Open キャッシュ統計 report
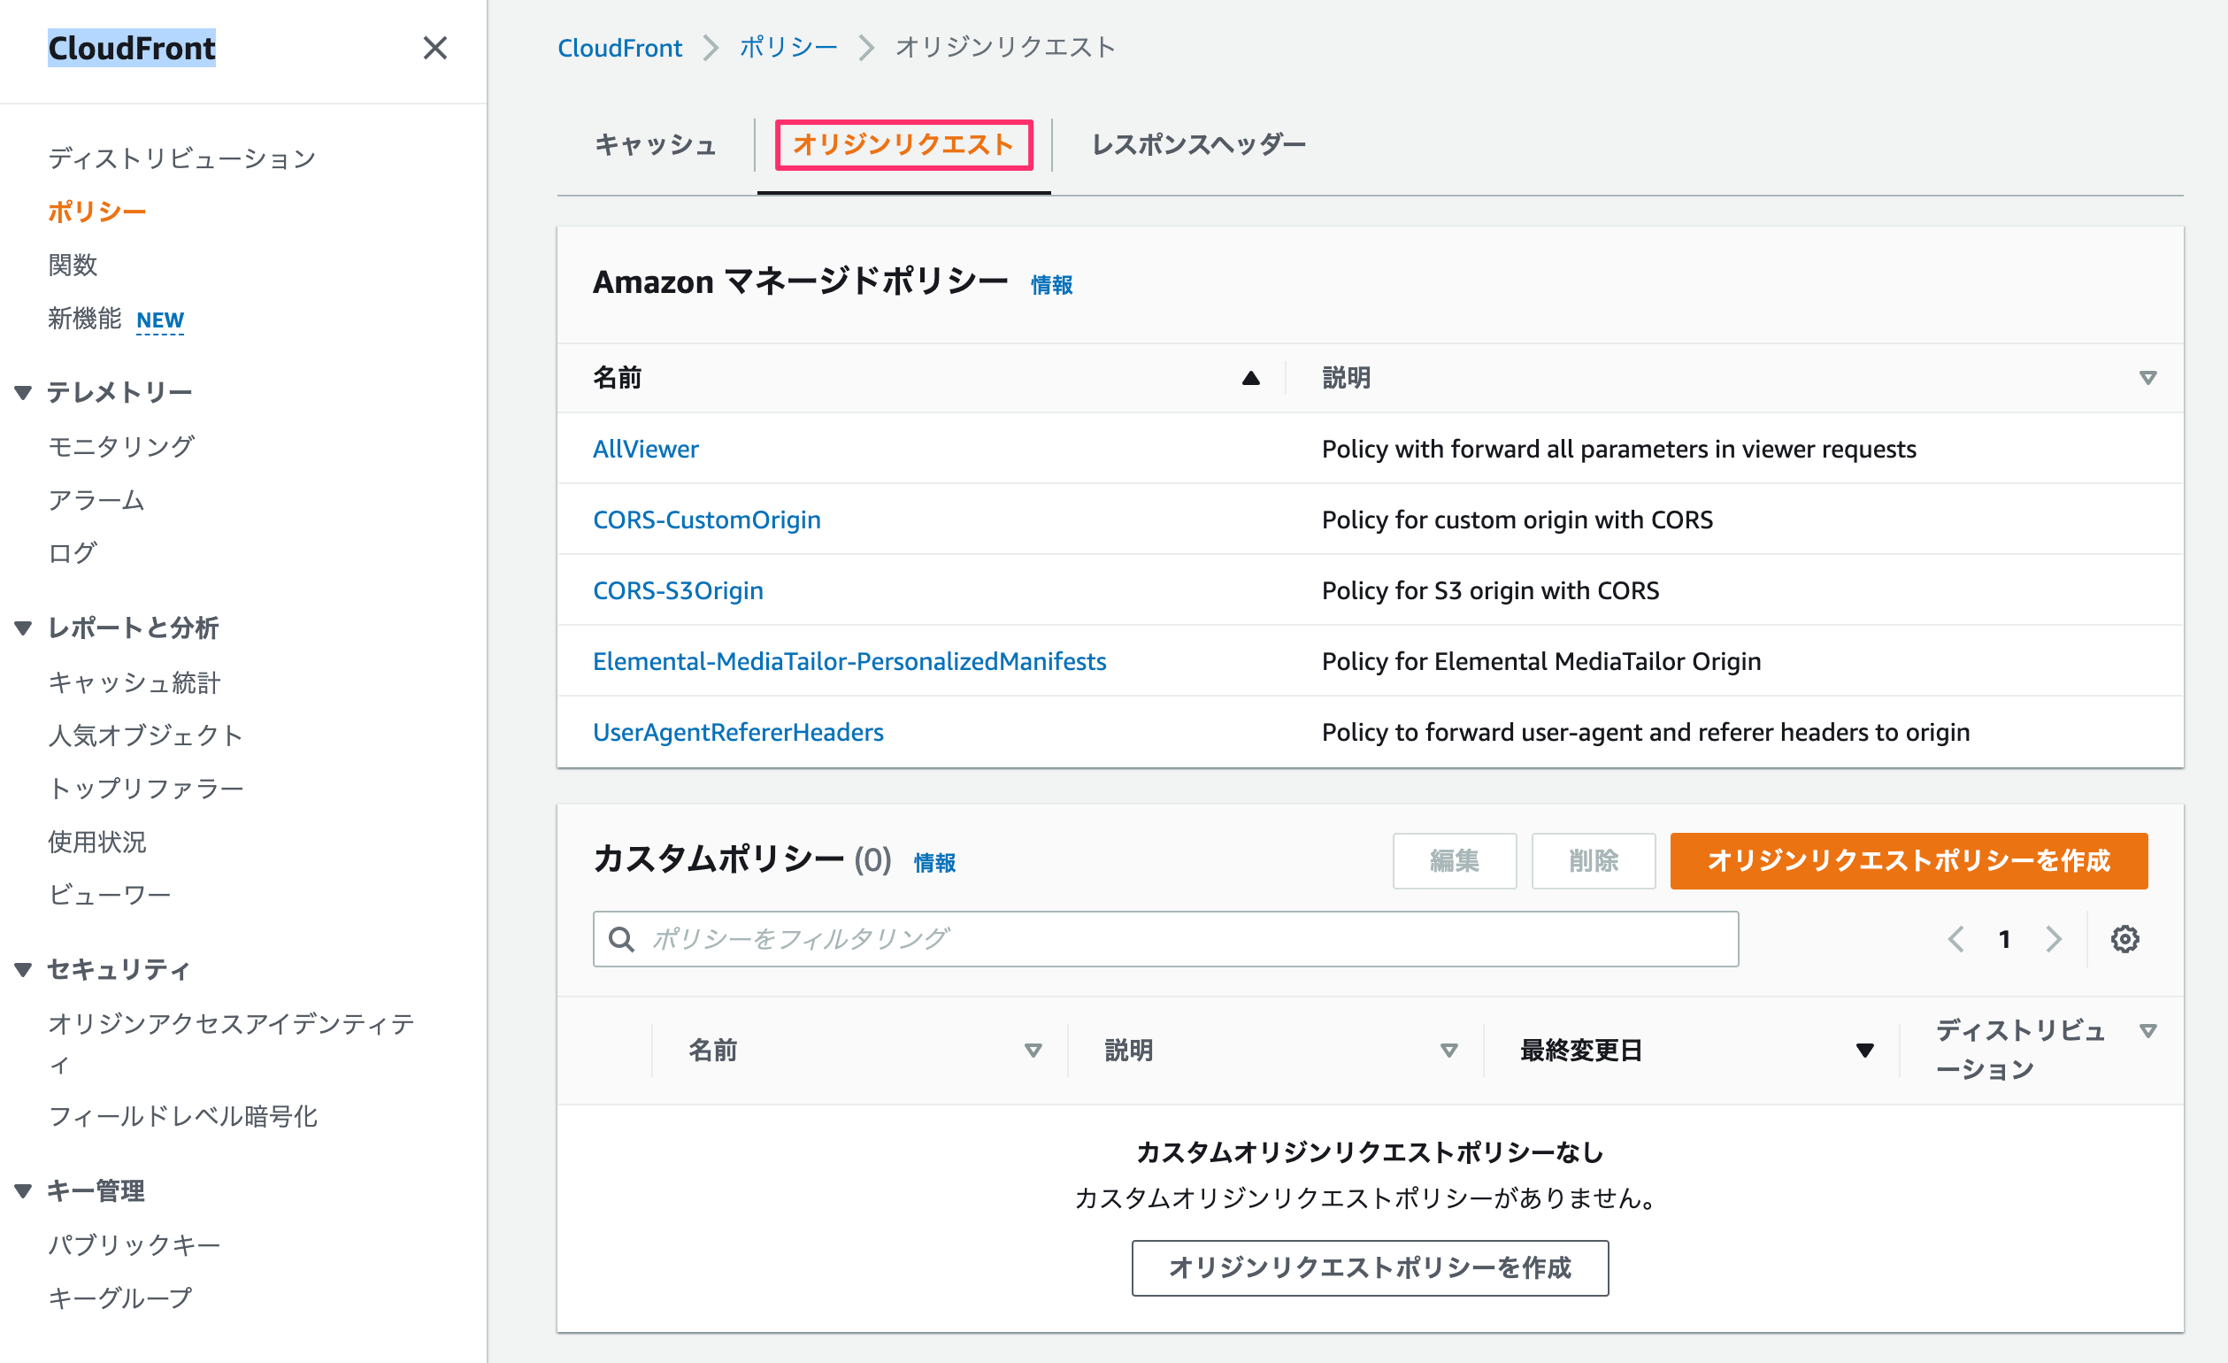Viewport: 2228px width, 1363px height. pyautogui.click(x=134, y=682)
